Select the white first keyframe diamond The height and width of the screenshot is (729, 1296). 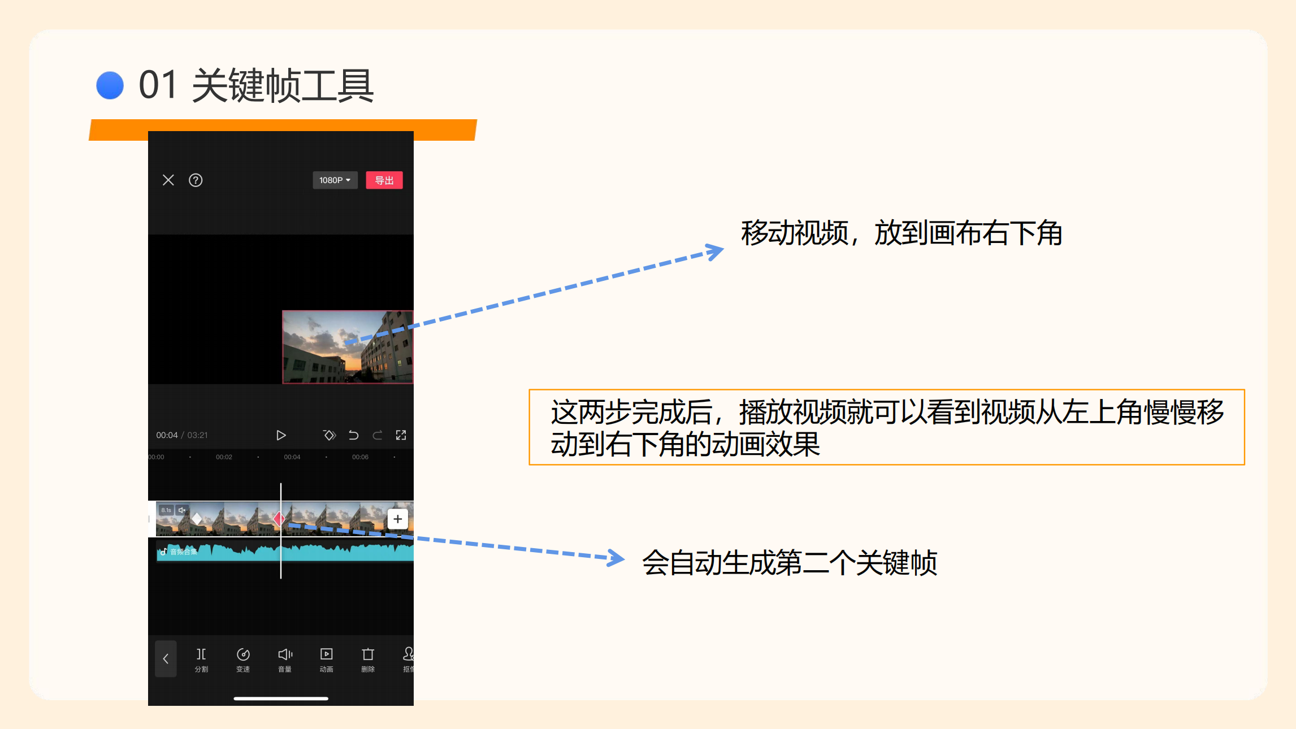(197, 518)
